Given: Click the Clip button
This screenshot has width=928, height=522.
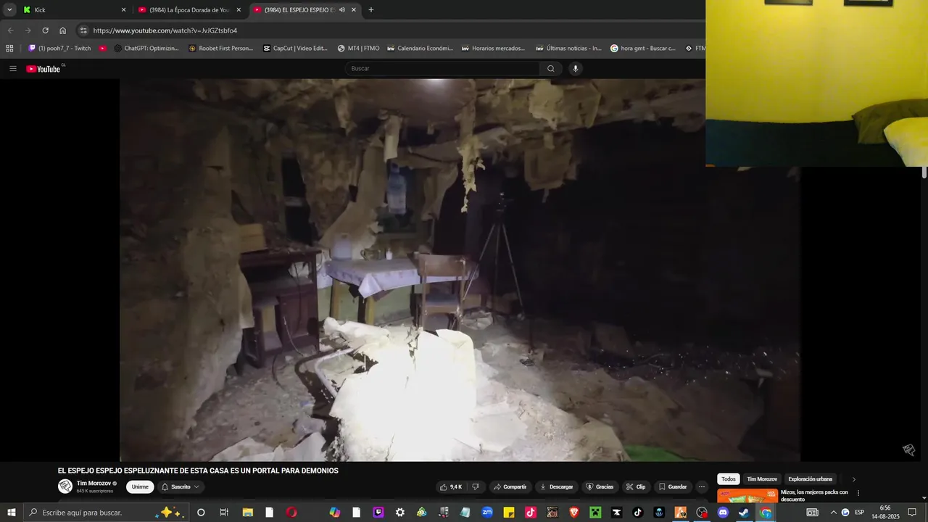Looking at the screenshot, I should coord(636,487).
